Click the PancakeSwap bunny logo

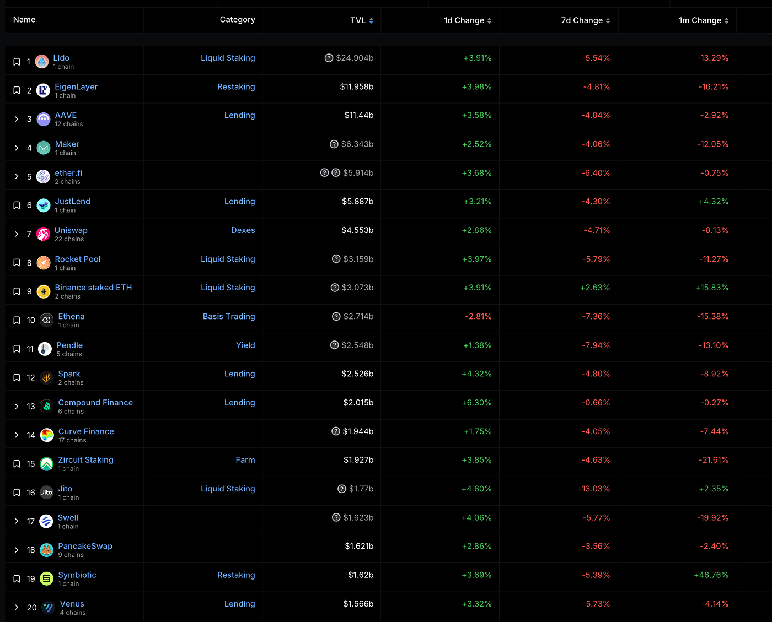tap(46, 550)
